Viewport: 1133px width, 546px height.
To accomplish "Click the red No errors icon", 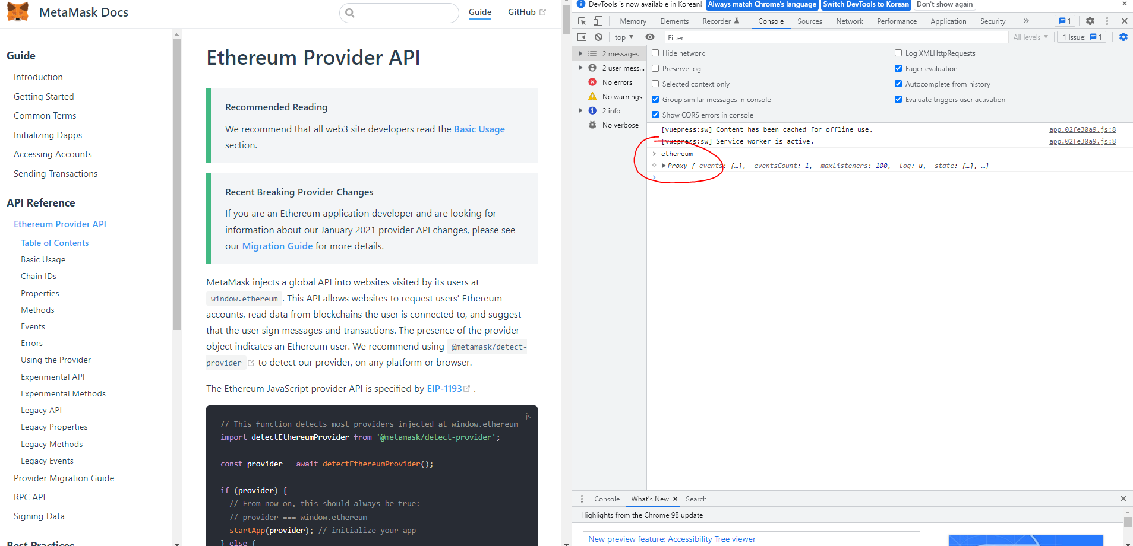I will point(592,82).
